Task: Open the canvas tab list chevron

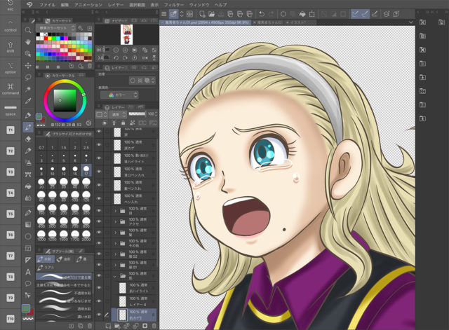Action: 411,22
